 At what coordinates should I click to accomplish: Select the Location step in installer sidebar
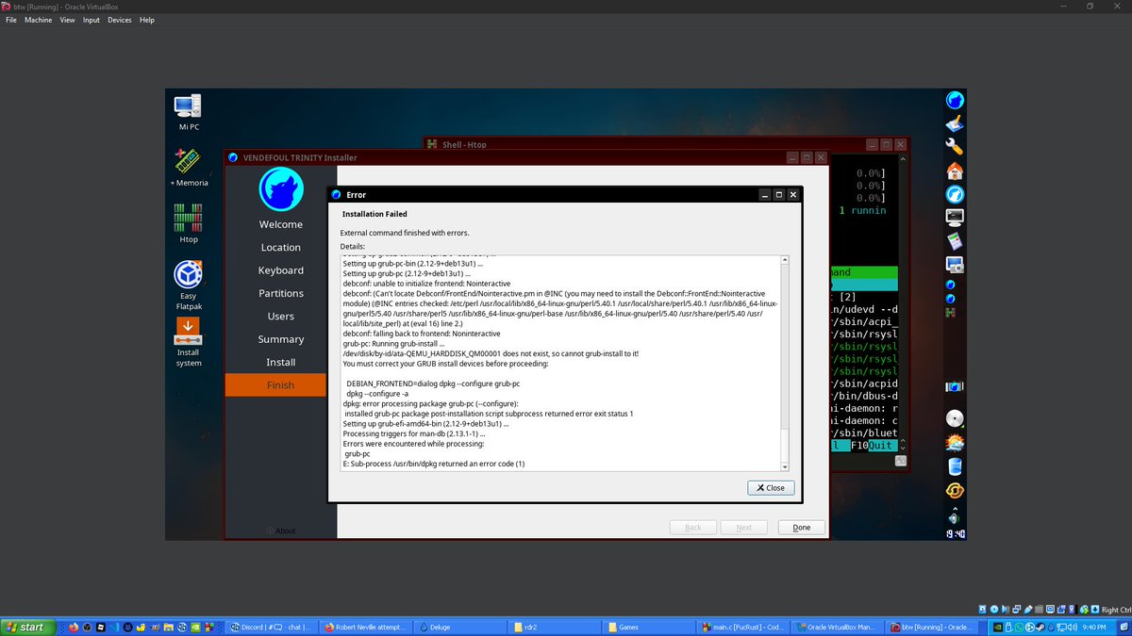tap(281, 247)
